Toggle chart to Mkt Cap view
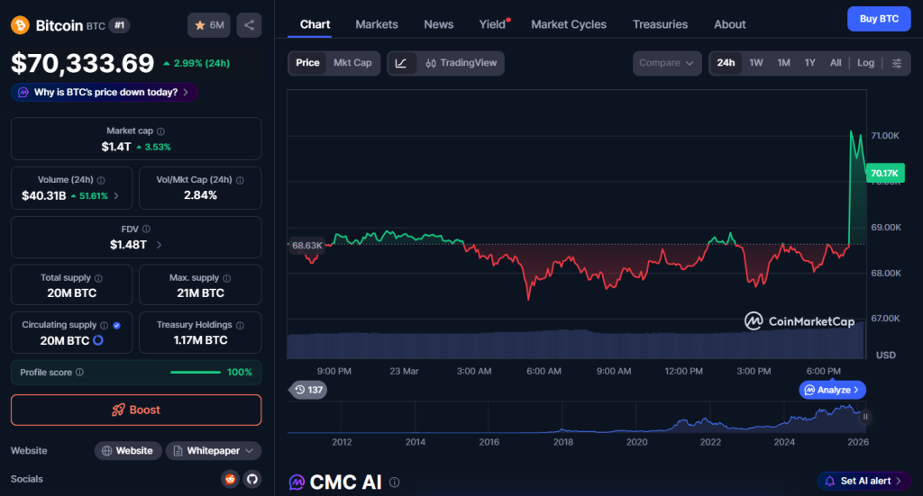 click(352, 63)
